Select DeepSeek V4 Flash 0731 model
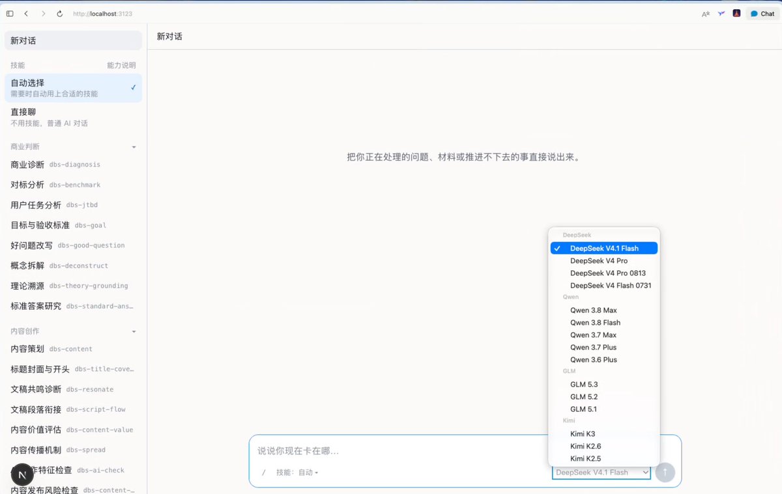This screenshot has height=494, width=782. (x=604, y=285)
